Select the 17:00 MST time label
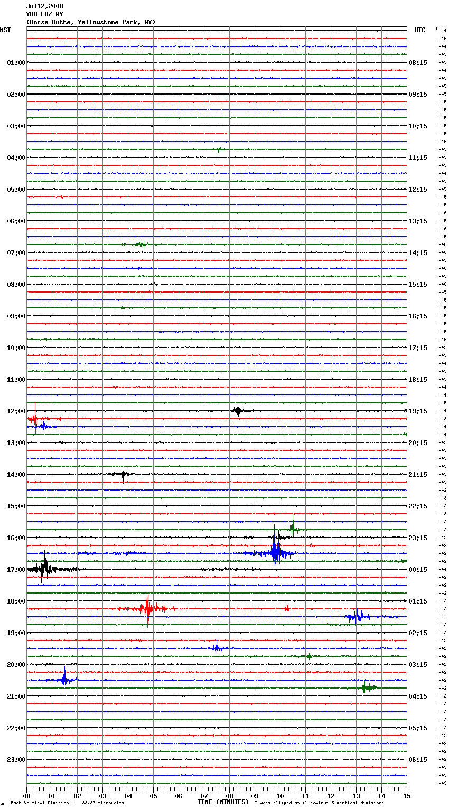This screenshot has height=810, width=449. coord(16,570)
